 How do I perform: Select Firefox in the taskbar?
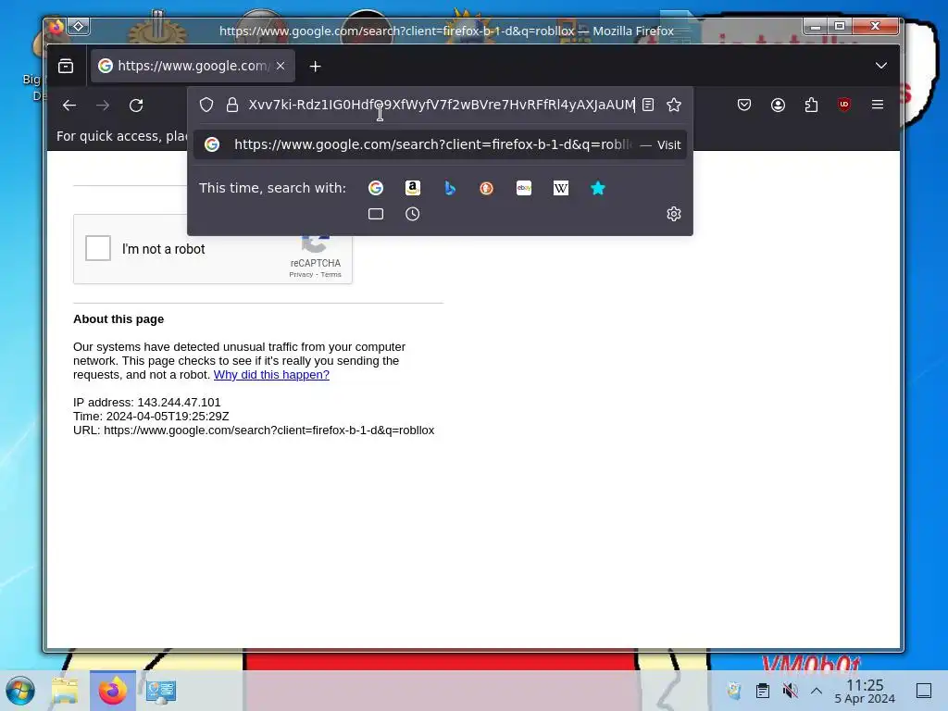[112, 691]
